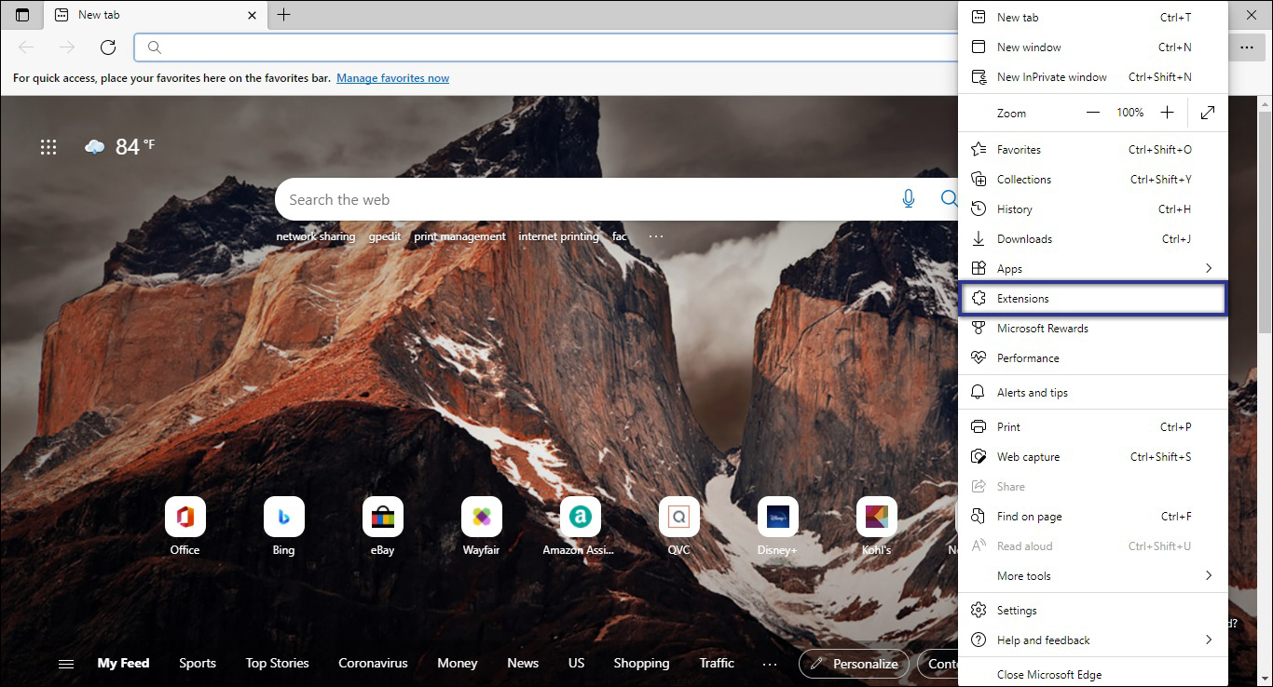
Task: Open the eBay shortcut tile
Action: click(382, 516)
